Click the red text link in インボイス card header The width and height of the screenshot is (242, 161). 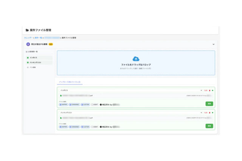(x=206, y=90)
